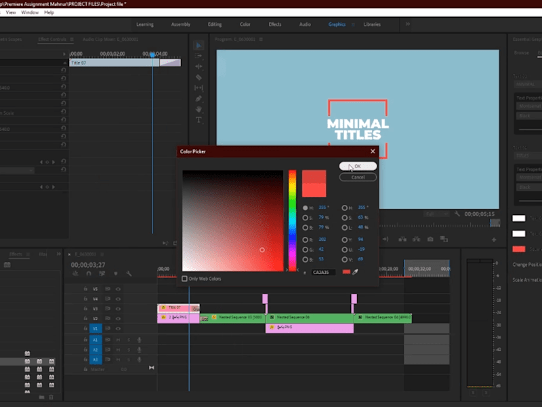
Task: Select the HSL Lightness (L) radio button
Action: pyautogui.click(x=345, y=228)
